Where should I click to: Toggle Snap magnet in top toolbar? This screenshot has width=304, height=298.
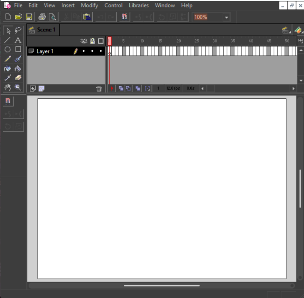[124, 17]
